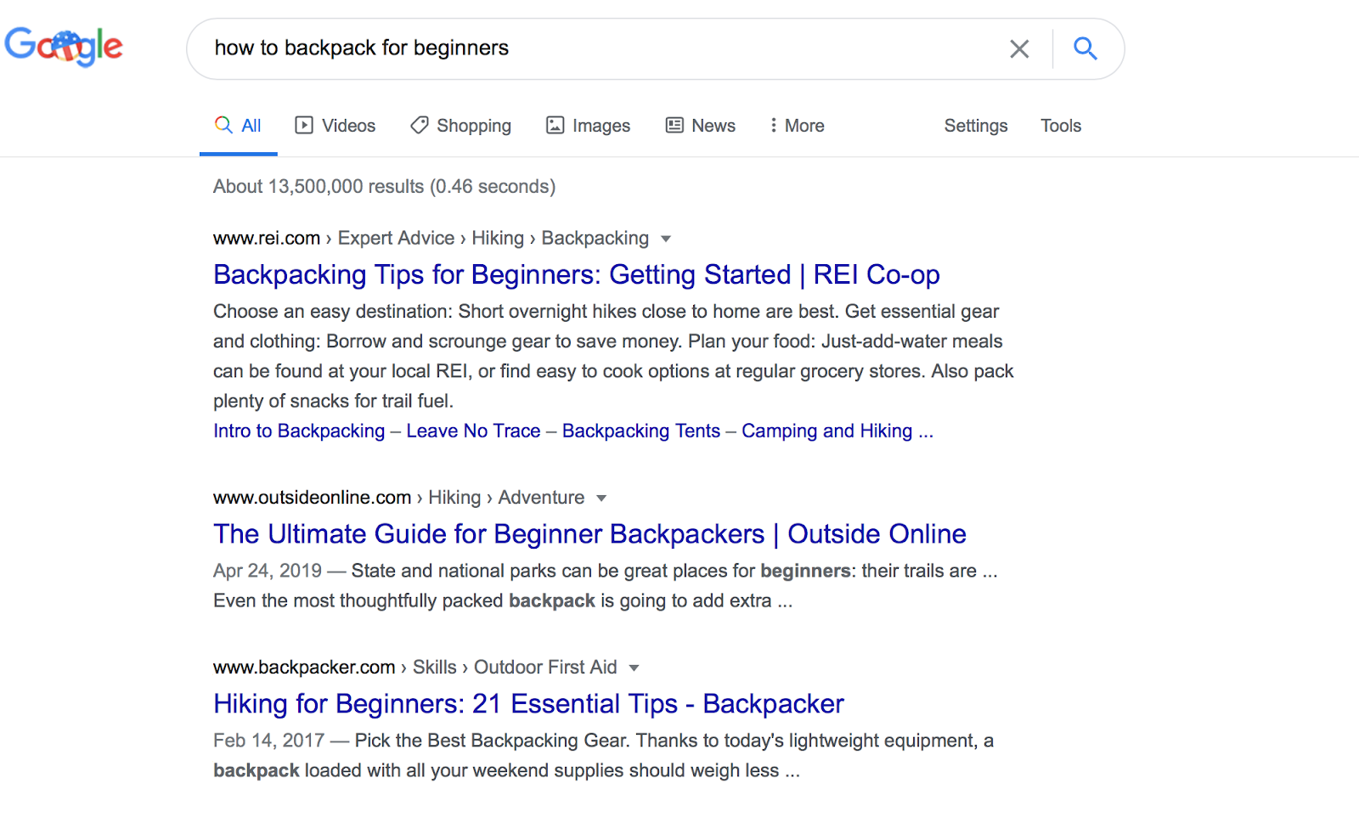Screen dimensions: 1359x823
Task: Open the News tab
Action: (x=701, y=126)
